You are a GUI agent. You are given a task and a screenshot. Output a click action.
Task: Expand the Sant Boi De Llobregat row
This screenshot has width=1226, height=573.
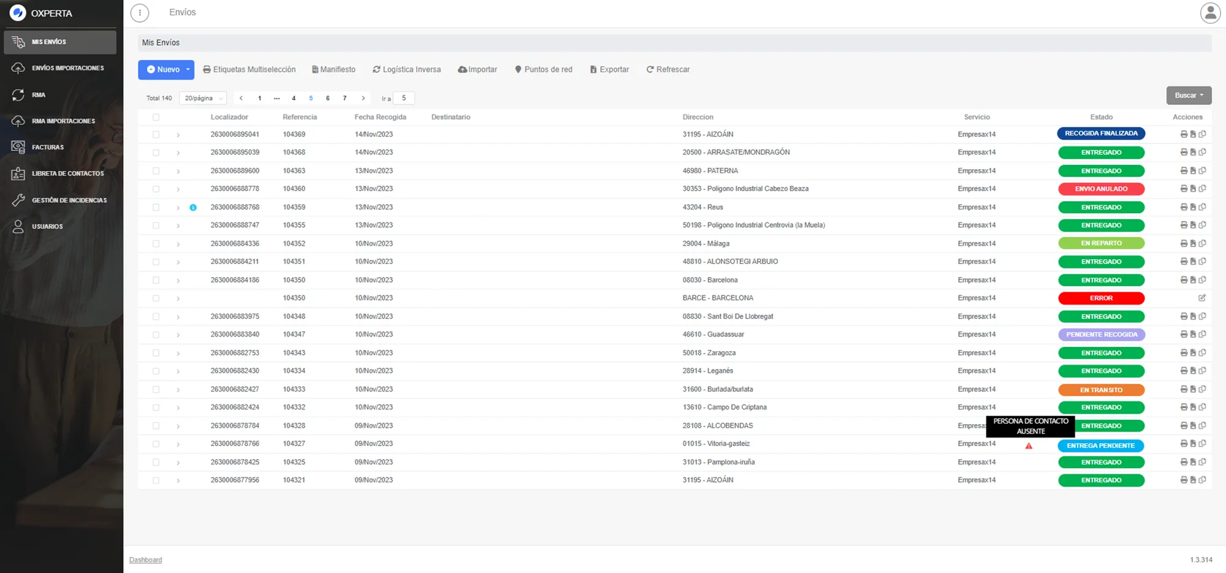(178, 316)
